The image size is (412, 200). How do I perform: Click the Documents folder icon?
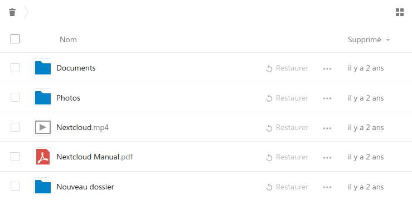(42, 68)
